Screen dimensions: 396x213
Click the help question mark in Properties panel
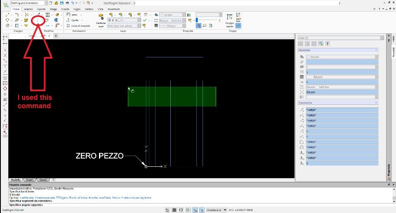pos(327,44)
